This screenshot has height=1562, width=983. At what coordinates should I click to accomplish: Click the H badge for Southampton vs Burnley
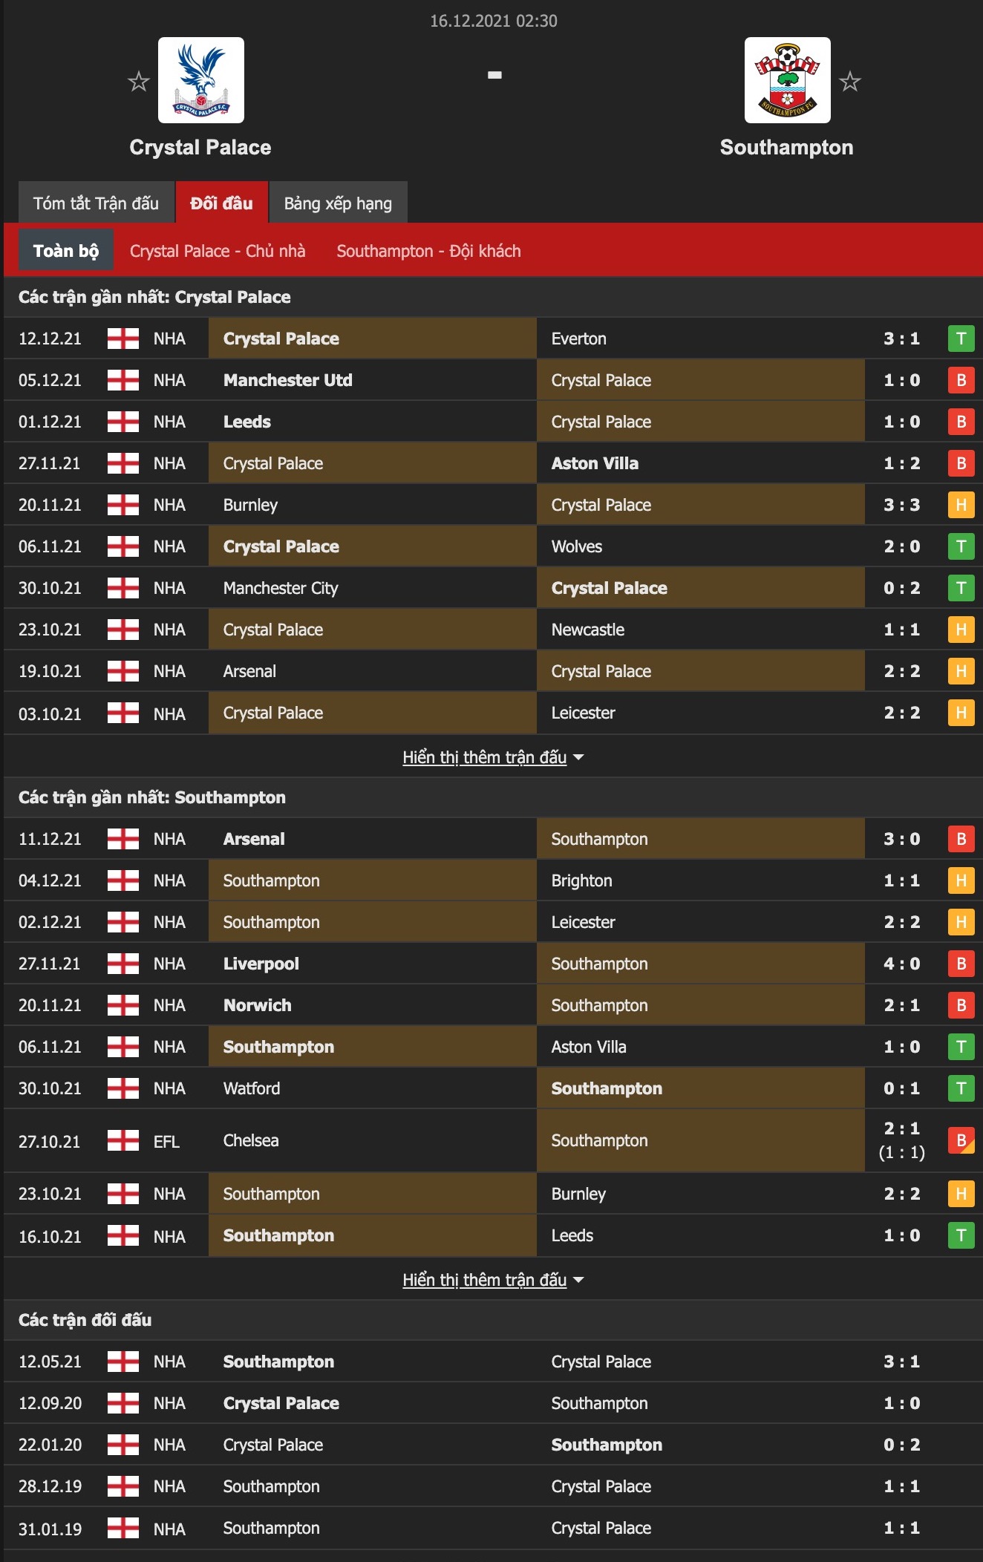(961, 1194)
